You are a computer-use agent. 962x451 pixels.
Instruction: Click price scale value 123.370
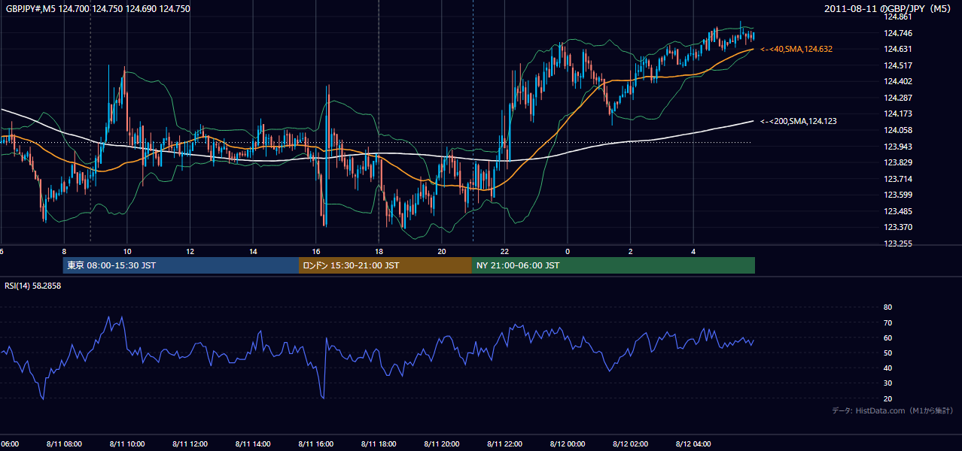coord(897,227)
